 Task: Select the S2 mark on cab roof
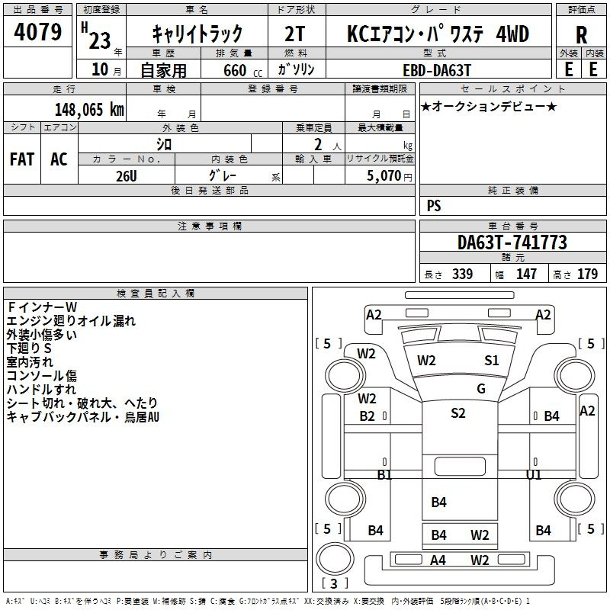click(x=458, y=413)
